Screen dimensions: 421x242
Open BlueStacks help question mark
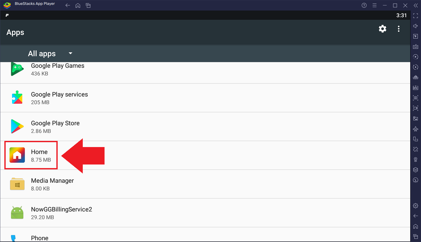point(364,5)
